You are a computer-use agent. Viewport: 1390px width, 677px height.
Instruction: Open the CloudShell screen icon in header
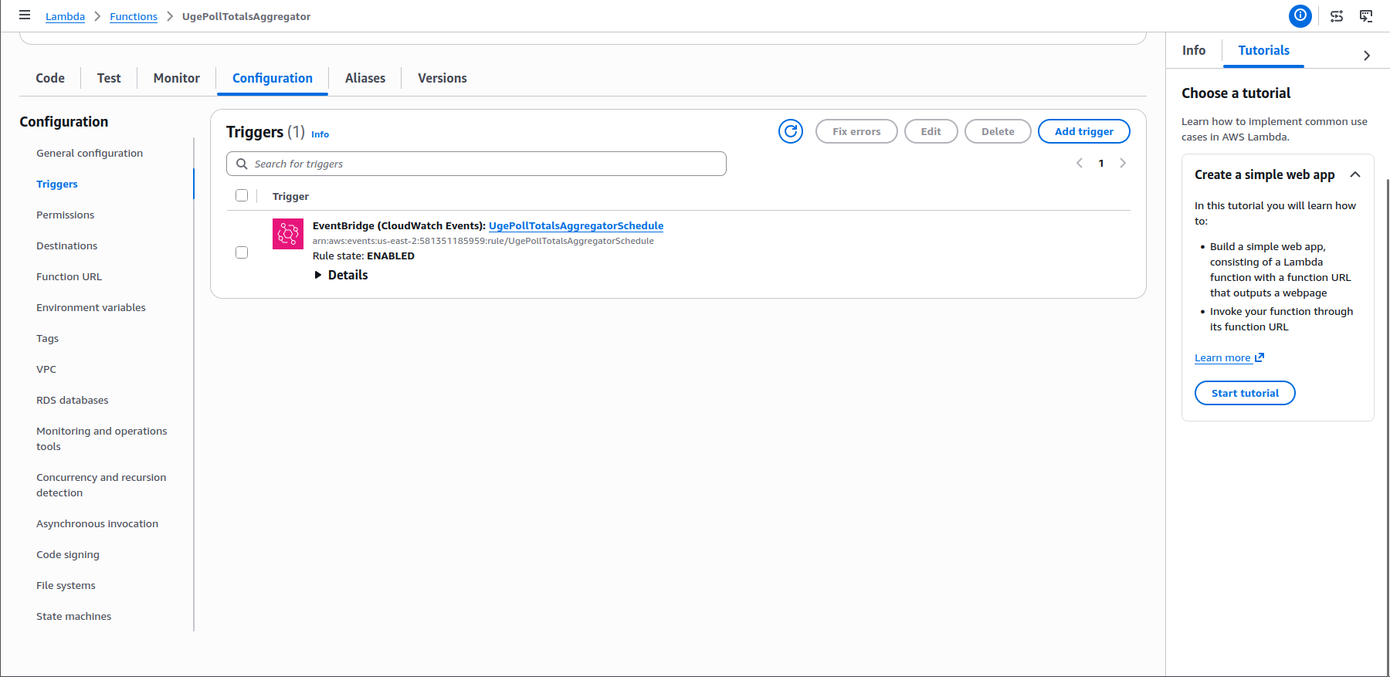coord(1366,15)
